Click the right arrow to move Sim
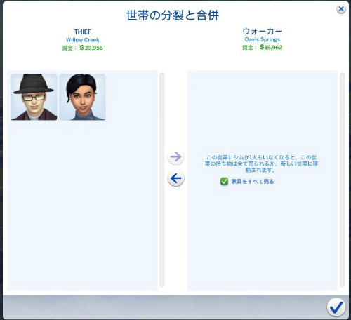351x320 pixels. (x=175, y=157)
